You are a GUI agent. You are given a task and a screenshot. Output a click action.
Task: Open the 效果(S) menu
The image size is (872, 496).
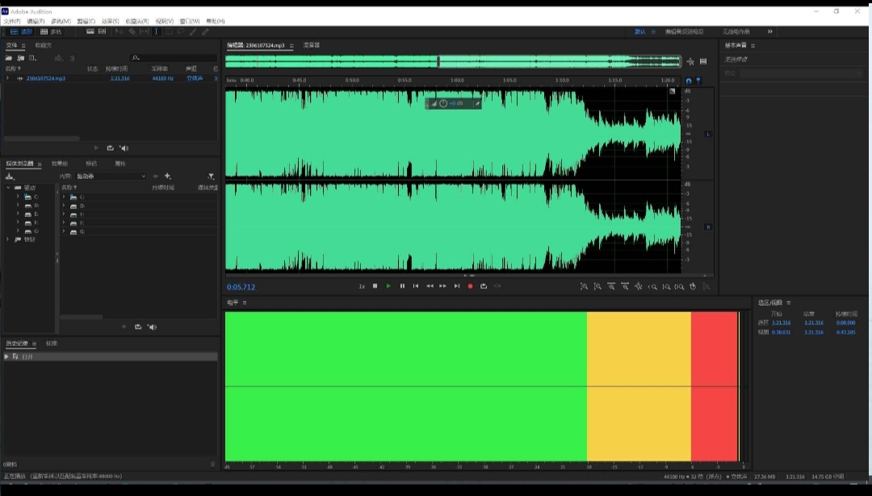tap(110, 21)
